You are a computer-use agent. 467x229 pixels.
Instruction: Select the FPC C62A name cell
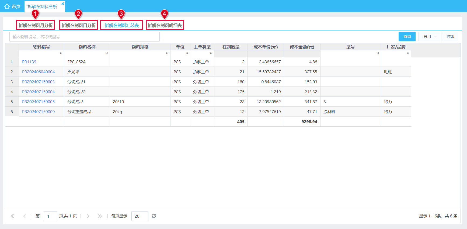87,62
